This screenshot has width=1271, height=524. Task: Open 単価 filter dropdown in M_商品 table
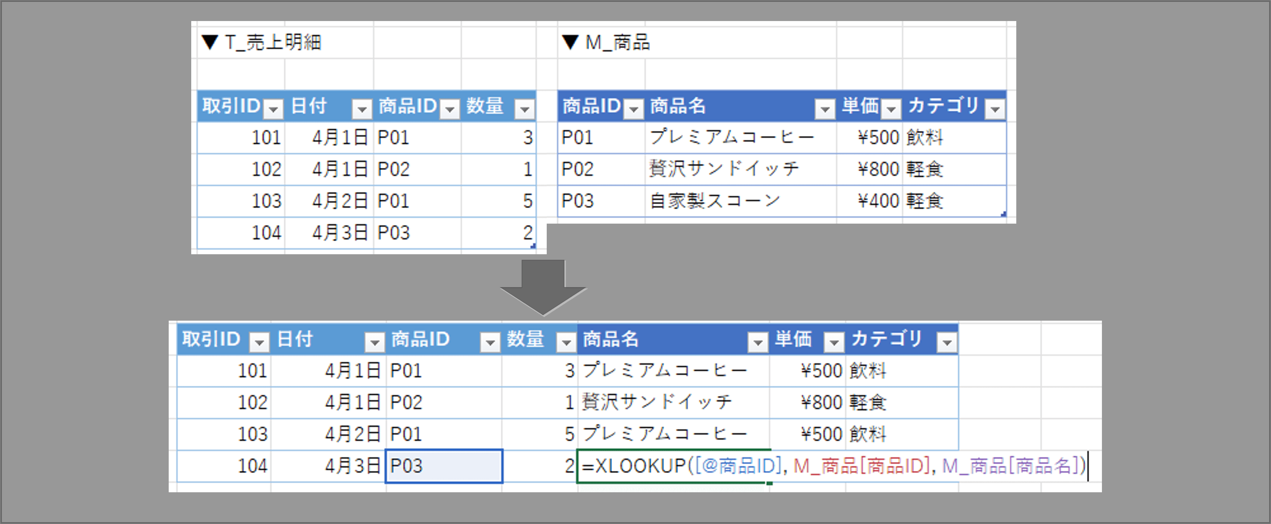(891, 109)
